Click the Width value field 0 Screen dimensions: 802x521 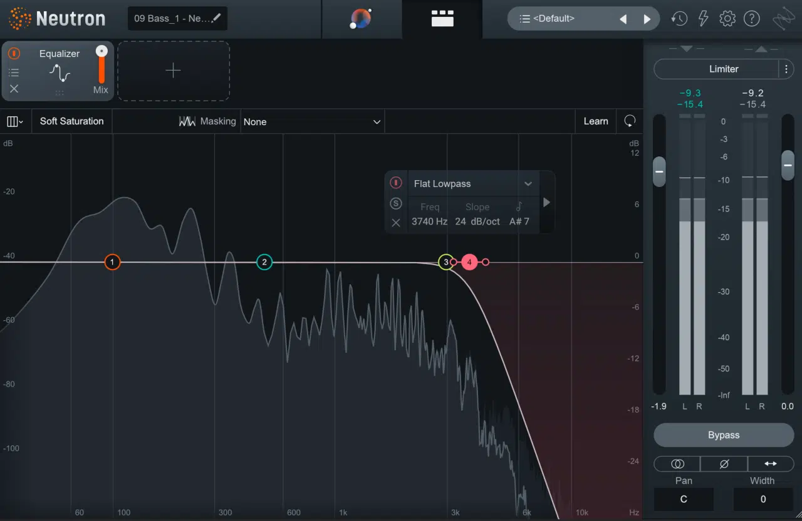[x=763, y=499]
